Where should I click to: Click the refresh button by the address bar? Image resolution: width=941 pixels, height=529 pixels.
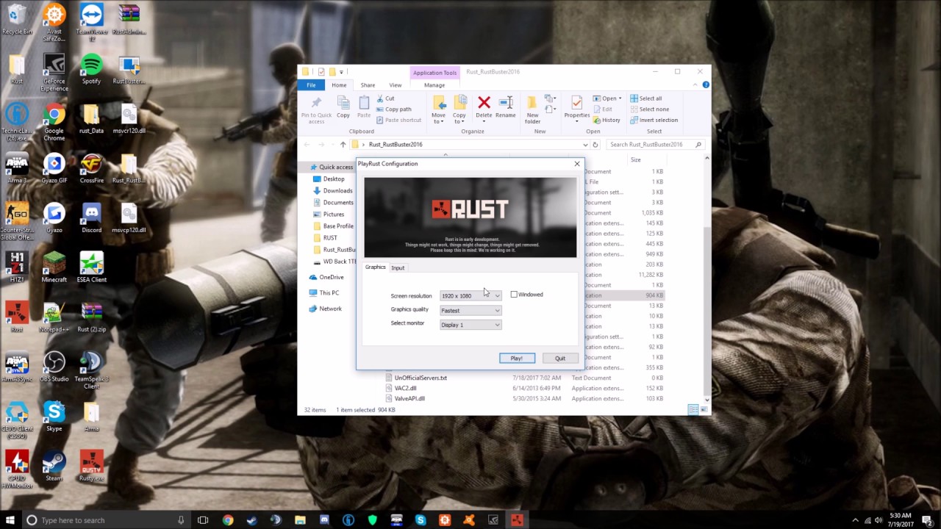pyautogui.click(x=595, y=145)
